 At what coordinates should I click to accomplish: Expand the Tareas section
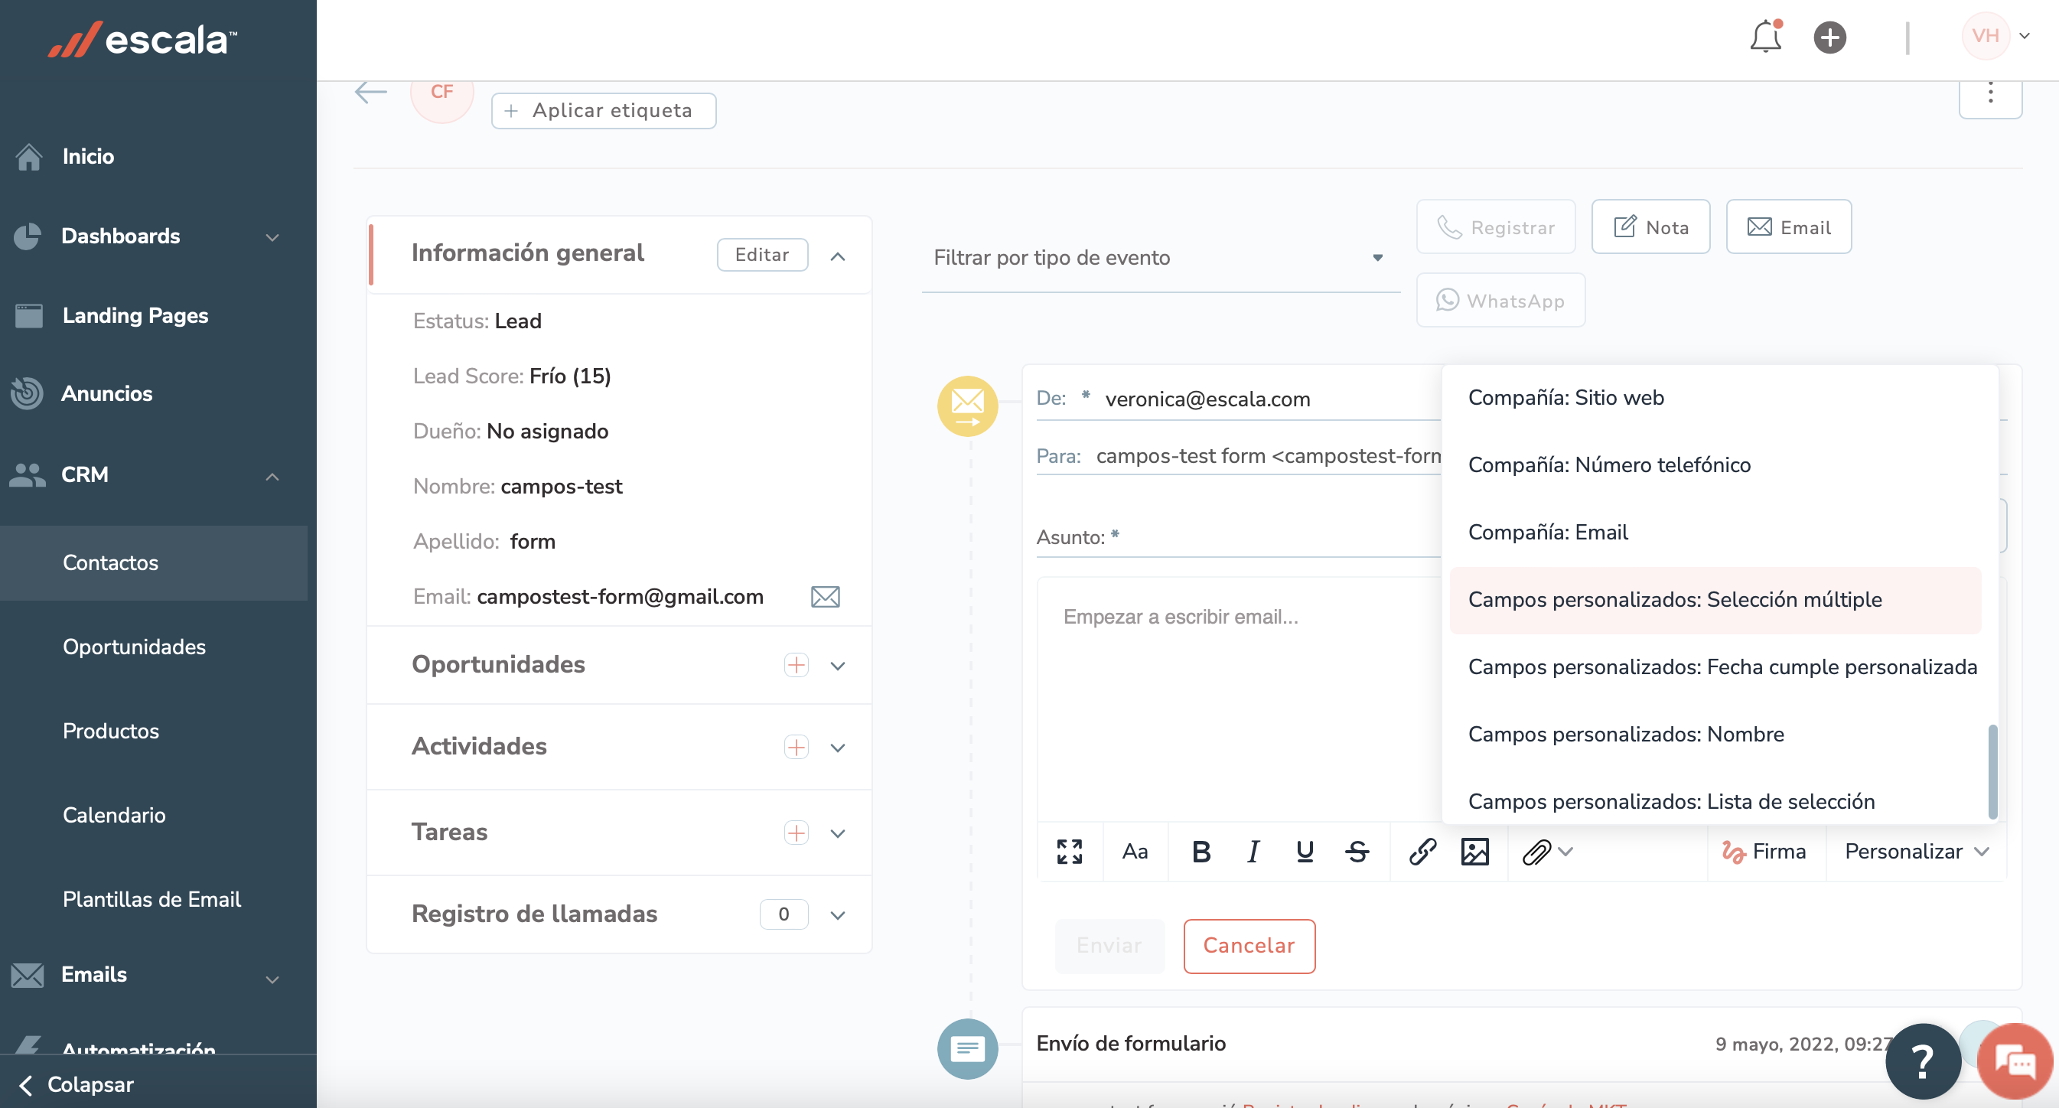[x=838, y=833]
